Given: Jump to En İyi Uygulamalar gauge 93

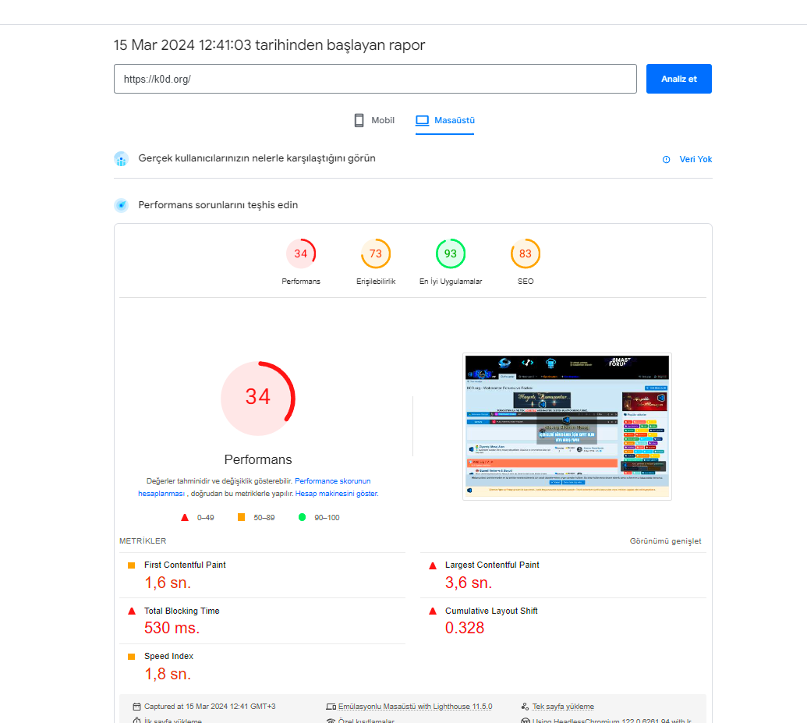Looking at the screenshot, I should 451,253.
